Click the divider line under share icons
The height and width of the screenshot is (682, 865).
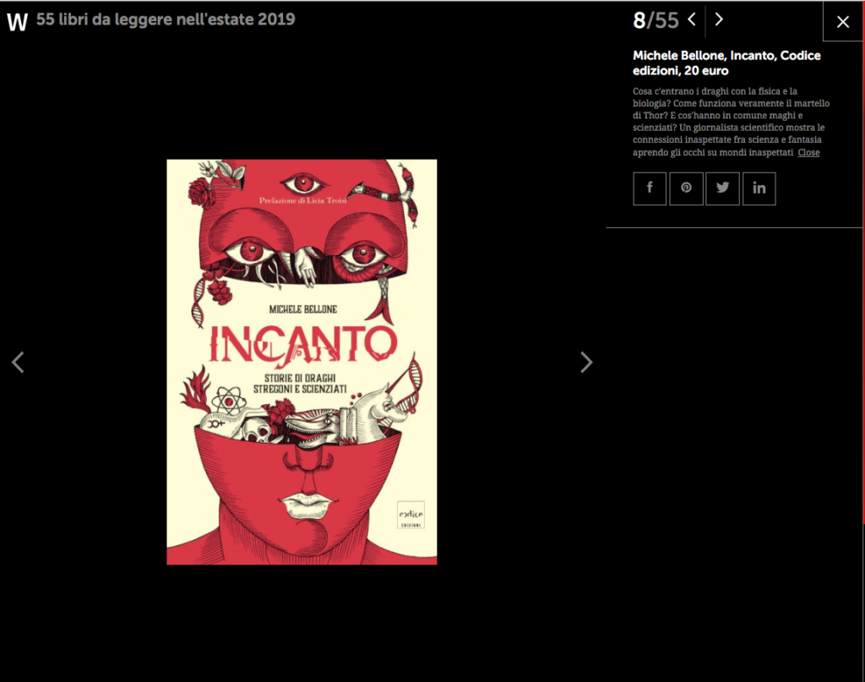click(x=733, y=227)
